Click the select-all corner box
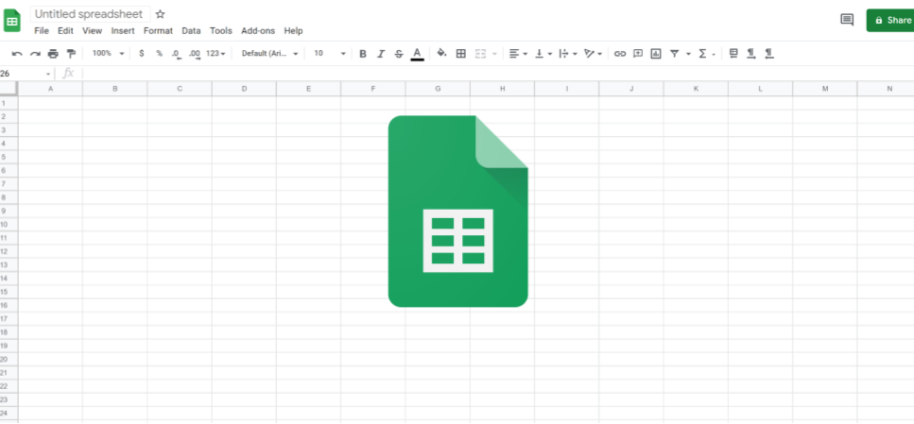The height and width of the screenshot is (424, 914). pyautogui.click(x=9, y=89)
